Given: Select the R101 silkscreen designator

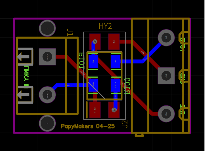Looking at the screenshot, I should [x=81, y=60].
